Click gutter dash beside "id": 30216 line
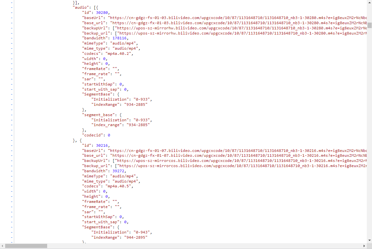The image size is (372, 249). 12,145
